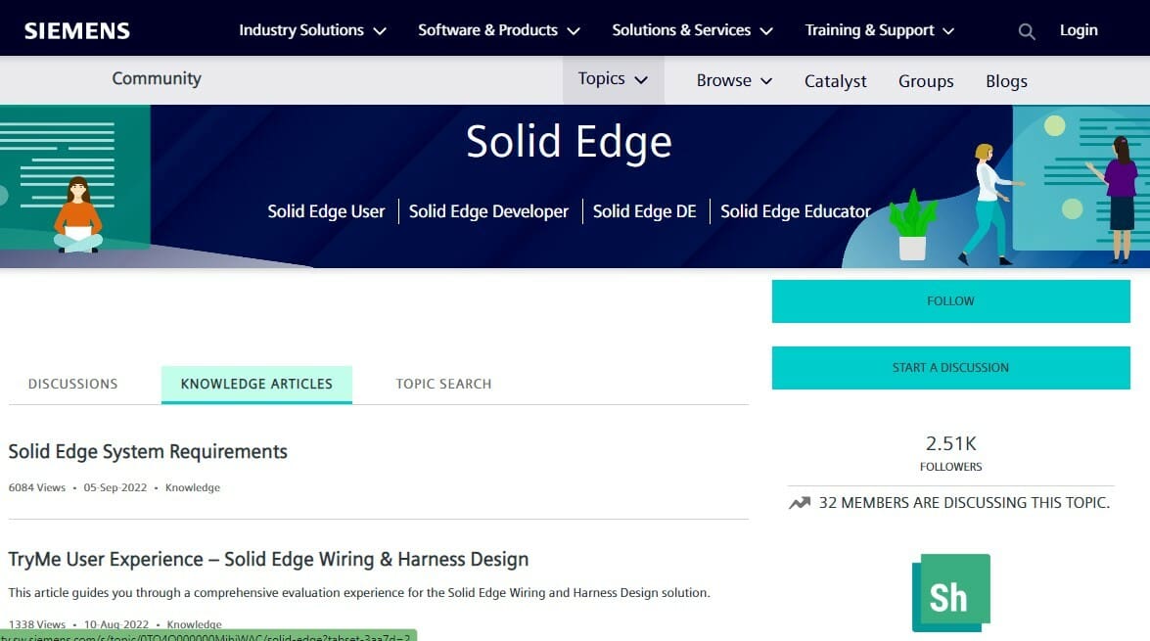Click the '05-Sep-2022' date text

coord(115,487)
